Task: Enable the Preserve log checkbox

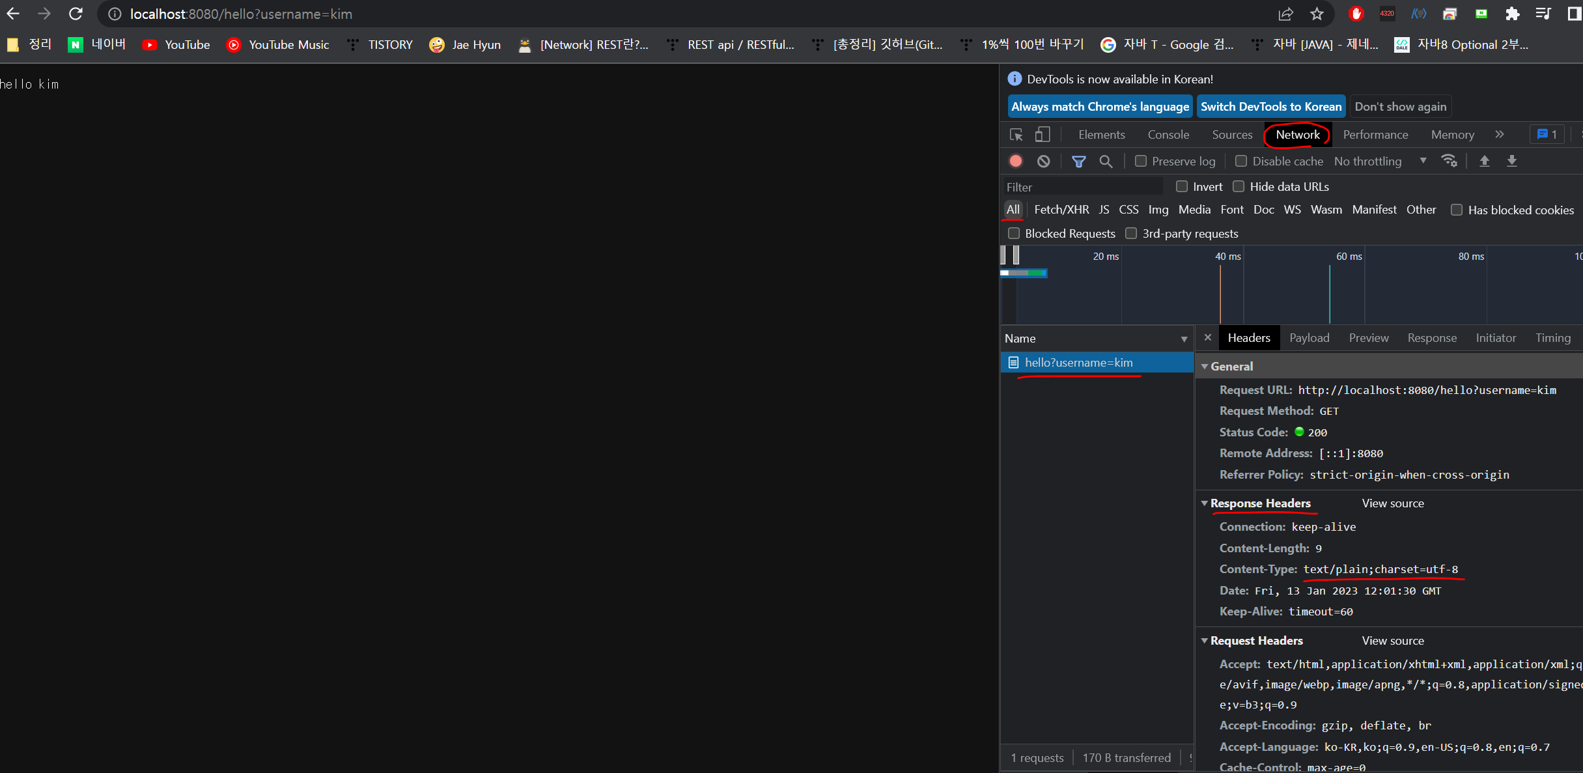Action: [1141, 161]
